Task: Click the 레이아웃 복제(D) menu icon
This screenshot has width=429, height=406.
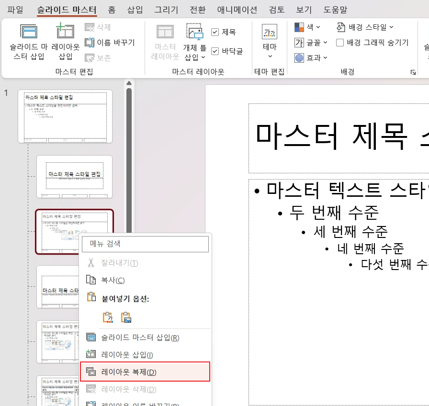Action: coord(91,372)
